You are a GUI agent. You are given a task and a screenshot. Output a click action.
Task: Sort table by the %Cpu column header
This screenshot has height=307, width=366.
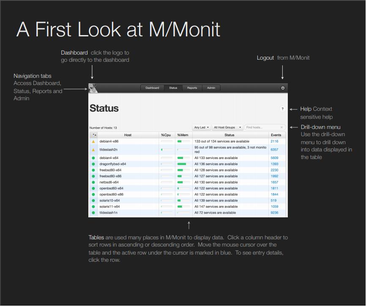[167, 135]
